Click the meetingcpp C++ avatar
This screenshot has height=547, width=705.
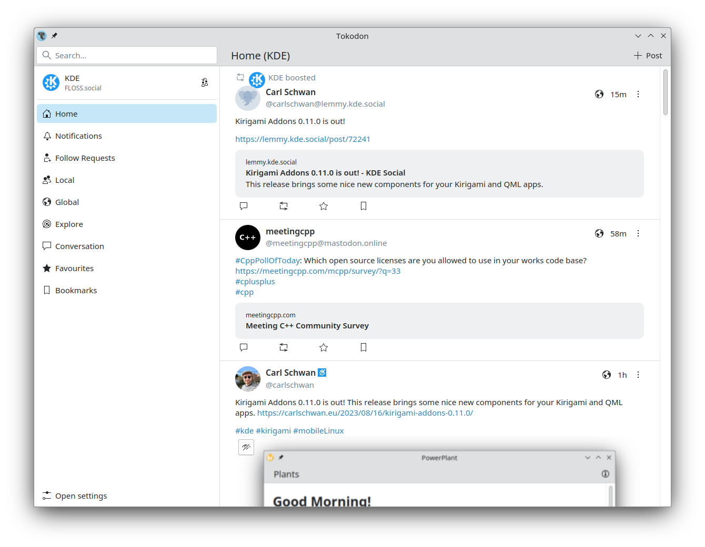[x=248, y=238]
